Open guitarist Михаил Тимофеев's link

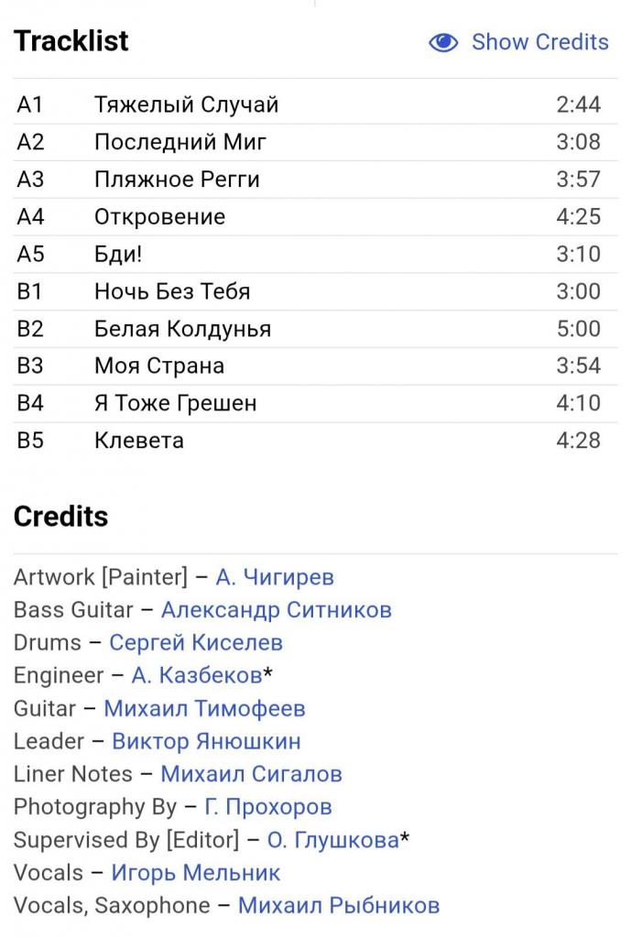[x=204, y=709]
